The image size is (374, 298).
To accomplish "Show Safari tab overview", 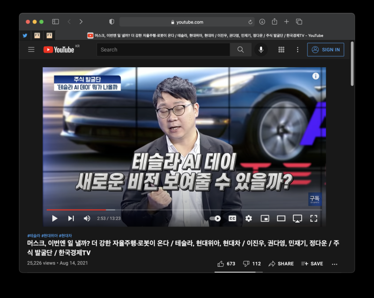I will click(299, 22).
